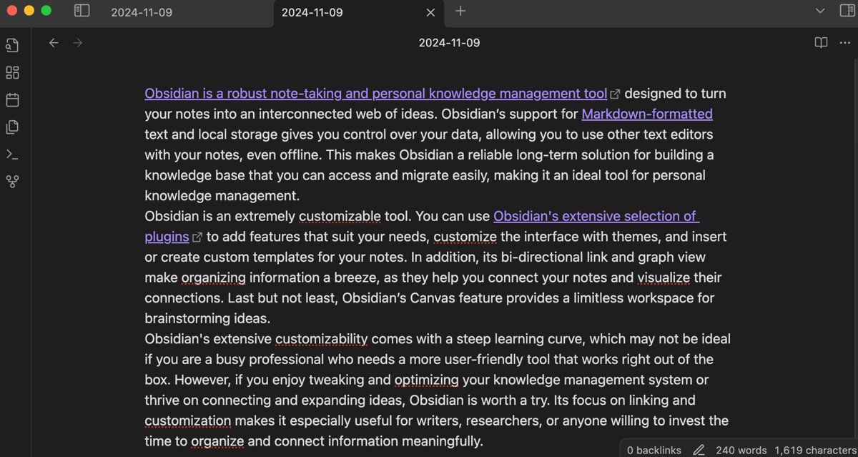Open the command palette icon
This screenshot has height=457, width=858.
12,154
